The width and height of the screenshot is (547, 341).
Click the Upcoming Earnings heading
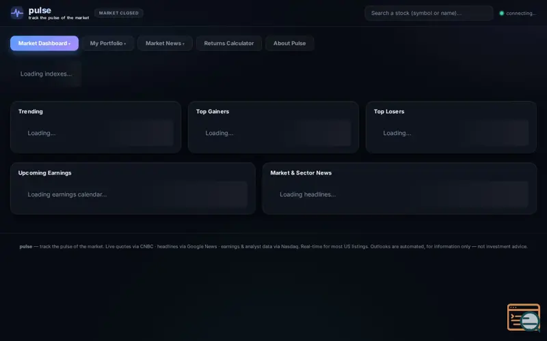[44, 173]
